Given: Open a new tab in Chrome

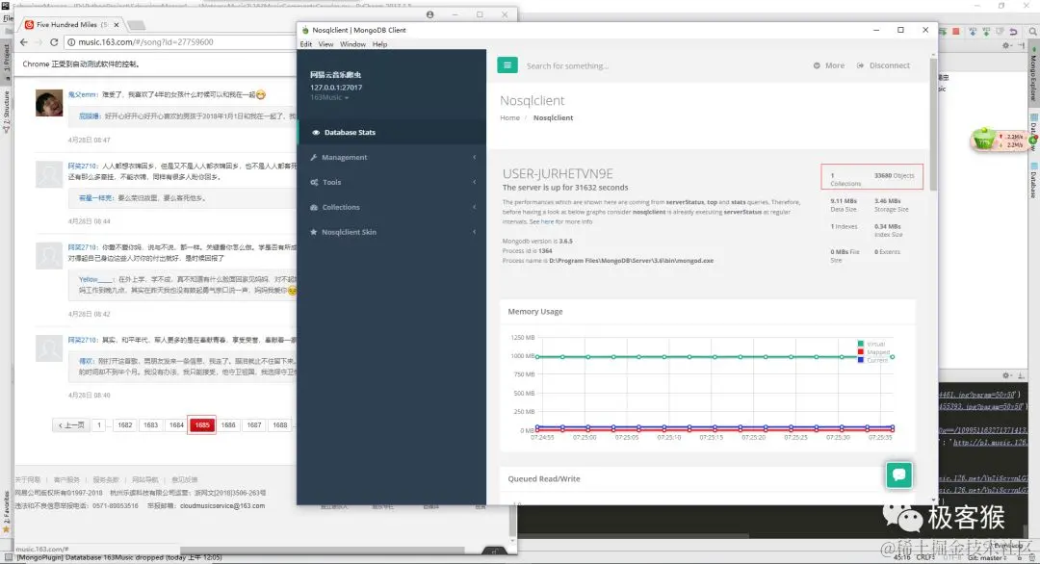Looking at the screenshot, I should (x=136, y=25).
